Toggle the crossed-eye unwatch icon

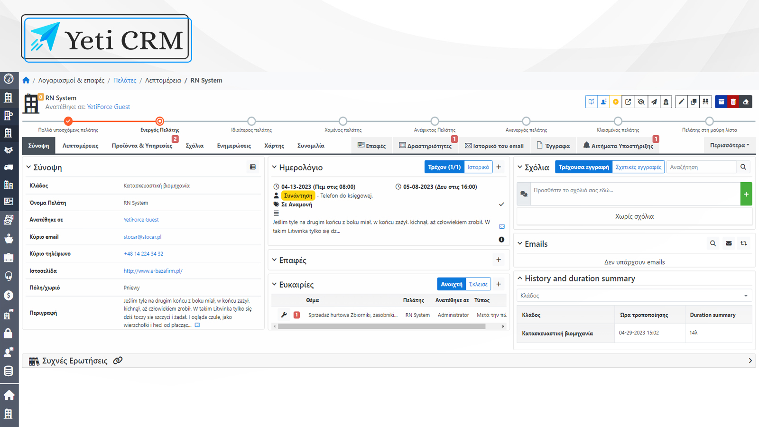pyautogui.click(x=641, y=102)
